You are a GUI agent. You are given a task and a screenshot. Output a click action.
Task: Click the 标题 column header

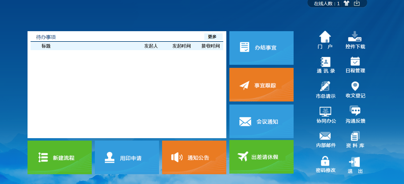coord(46,46)
